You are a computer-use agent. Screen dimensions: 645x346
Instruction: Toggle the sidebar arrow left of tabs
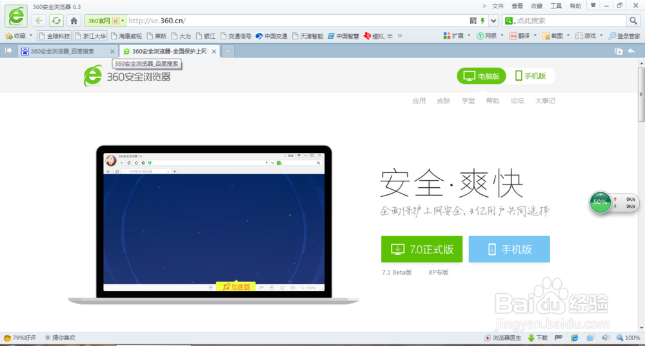click(8, 50)
